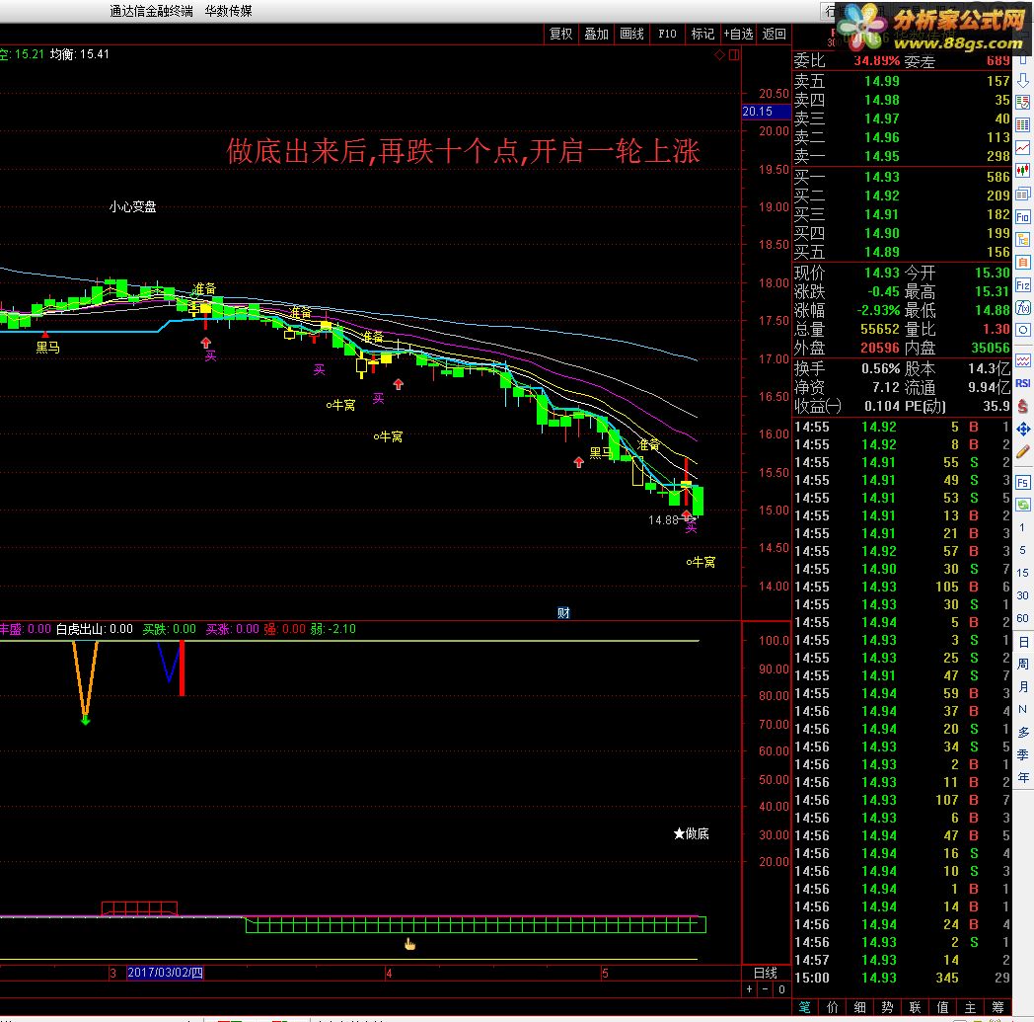Select the 日 daily period
The height and width of the screenshot is (1022, 1034).
[1023, 642]
